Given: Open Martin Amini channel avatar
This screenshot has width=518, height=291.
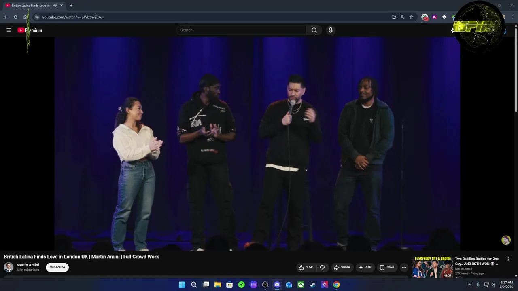Looking at the screenshot, I should click(8, 267).
